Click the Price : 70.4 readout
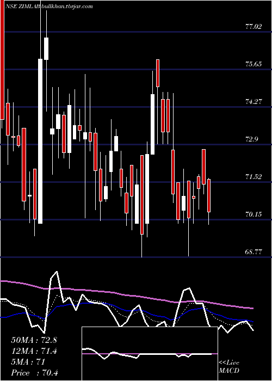 (34, 373)
